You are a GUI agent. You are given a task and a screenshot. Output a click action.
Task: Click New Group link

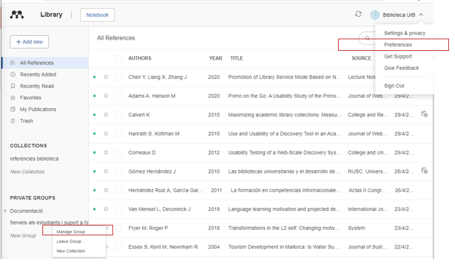(23, 236)
